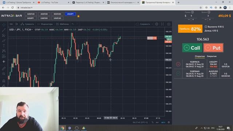Select the NZD/USD currency pair
Screen dimensions: 233x131
[58, 14]
